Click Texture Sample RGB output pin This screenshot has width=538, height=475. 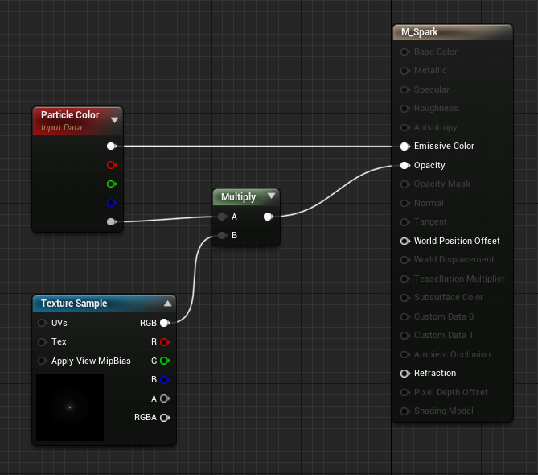[165, 323]
